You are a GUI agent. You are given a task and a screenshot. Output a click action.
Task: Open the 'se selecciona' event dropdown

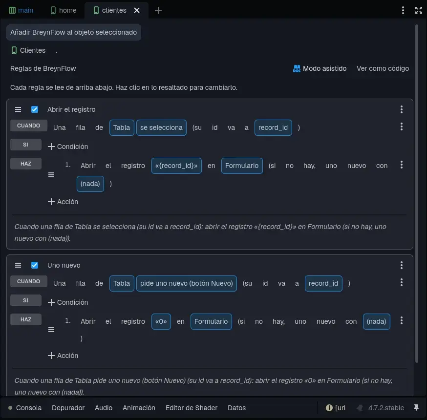pyautogui.click(x=161, y=127)
